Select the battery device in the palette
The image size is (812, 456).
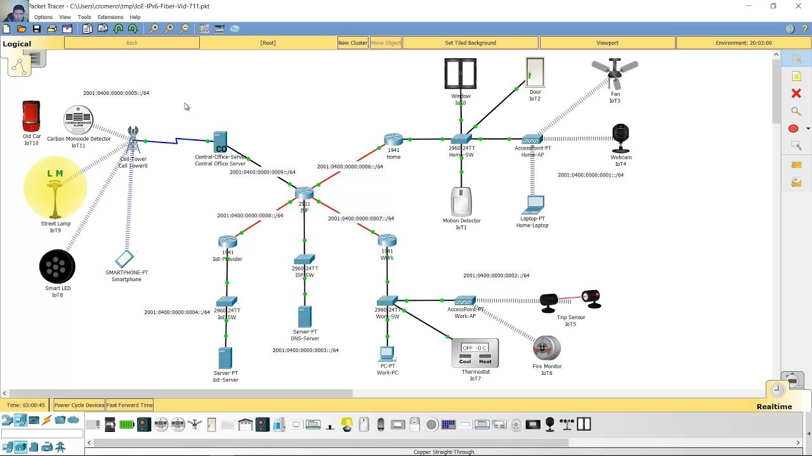tap(127, 424)
